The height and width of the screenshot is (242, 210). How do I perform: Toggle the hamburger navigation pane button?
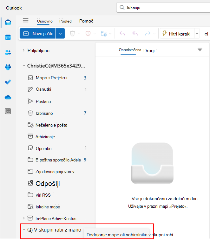pos(26,20)
